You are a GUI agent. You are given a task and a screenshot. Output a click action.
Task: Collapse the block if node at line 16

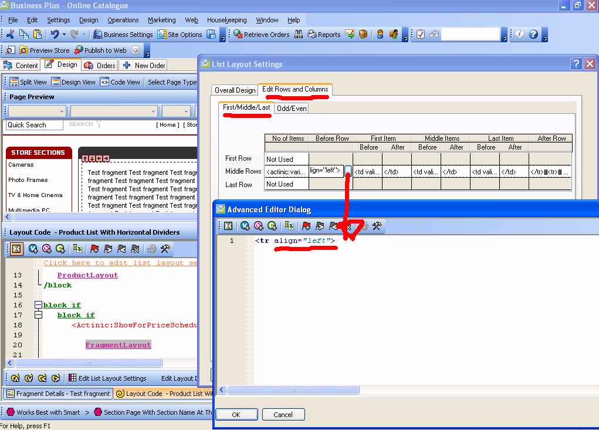pyautogui.click(x=38, y=305)
